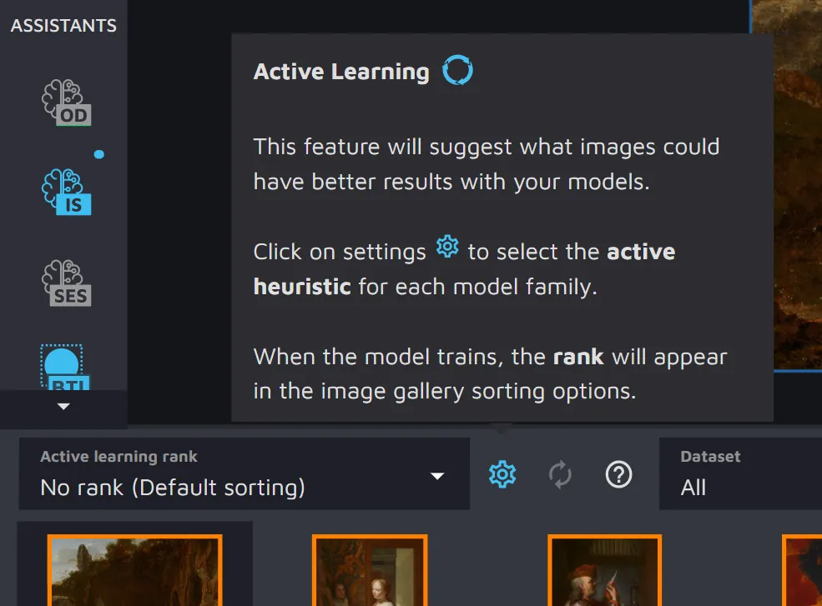Open the Dataset dropdown showing All
822x606 pixels.
739,474
